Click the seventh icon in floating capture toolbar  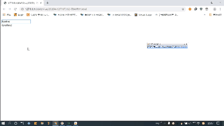point(165,47)
